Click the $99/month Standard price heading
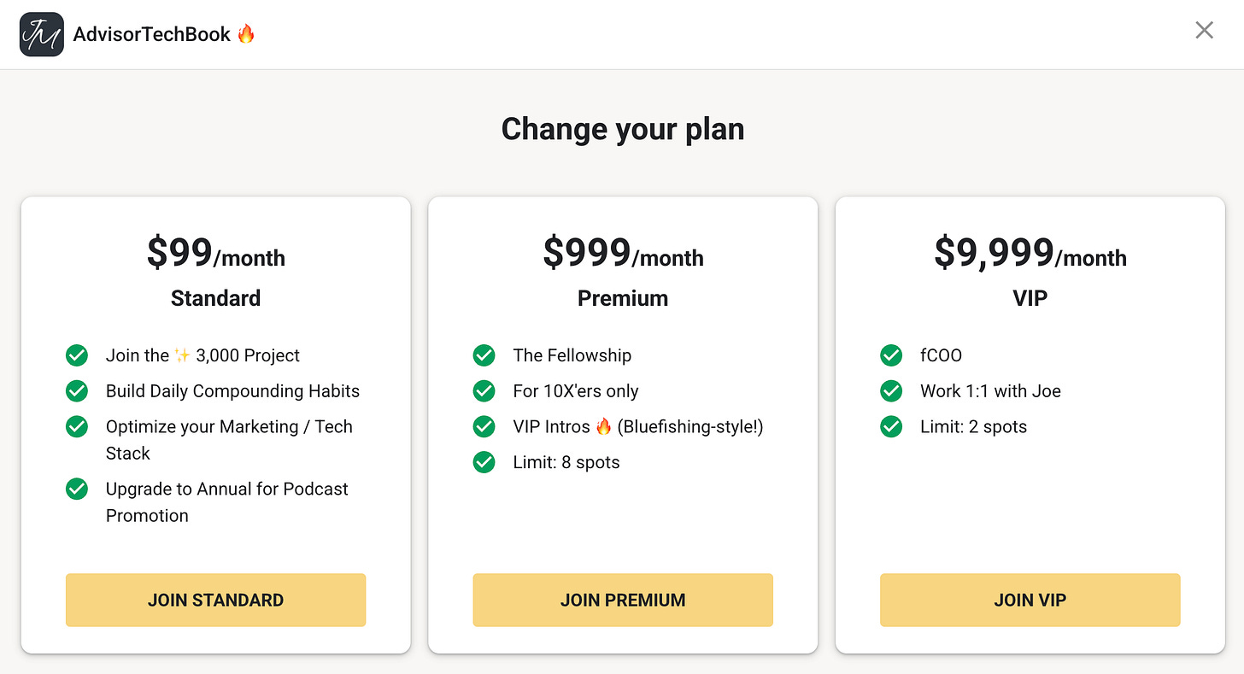The image size is (1244, 674). point(215,254)
